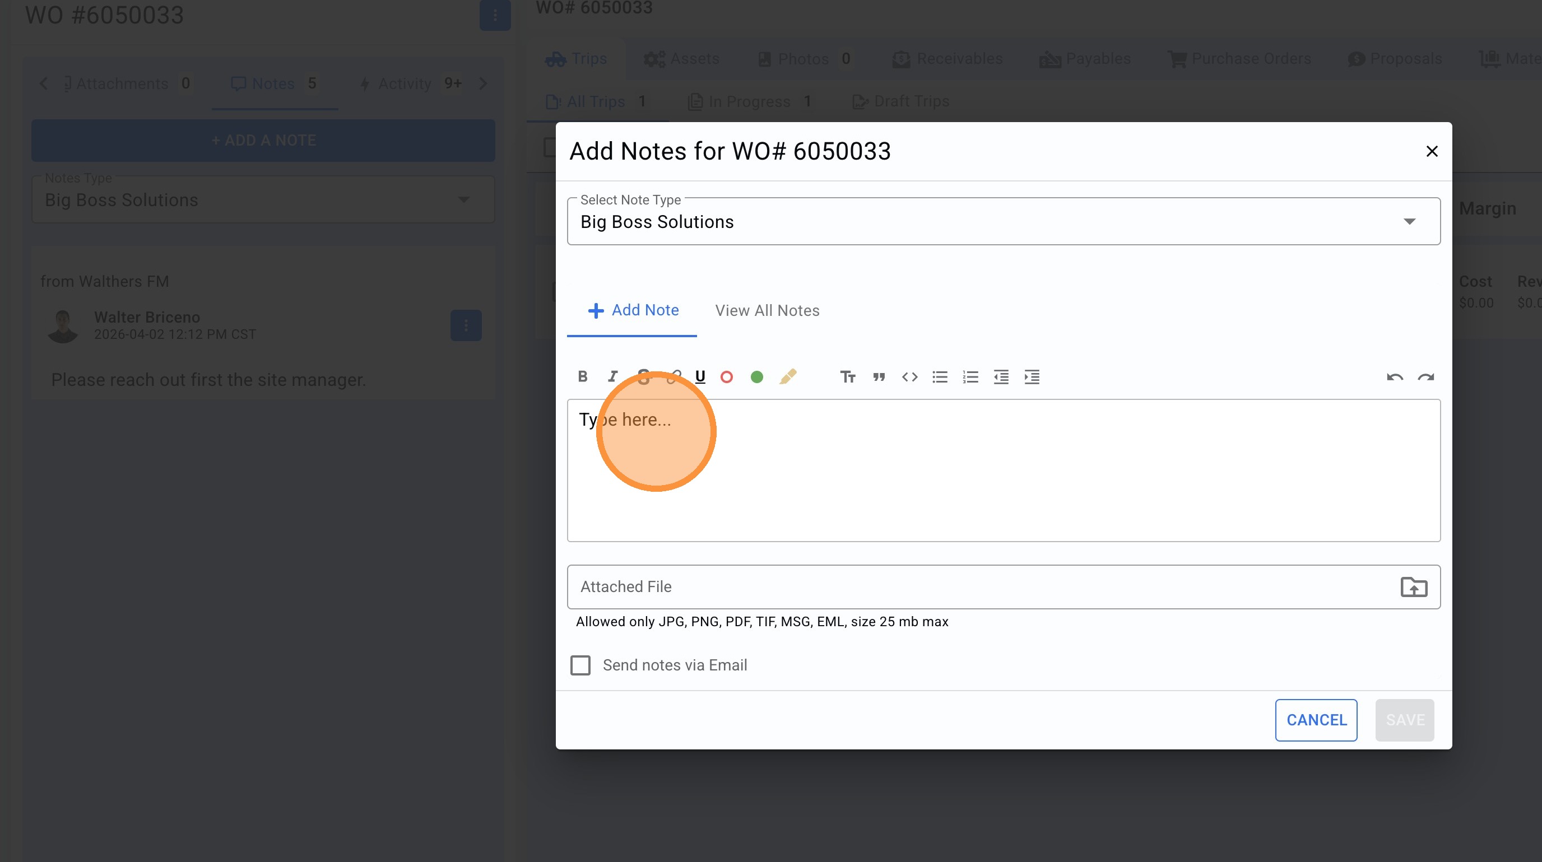Image resolution: width=1542 pixels, height=862 pixels.
Task: Undo last edit in note editor
Action: 1395,376
